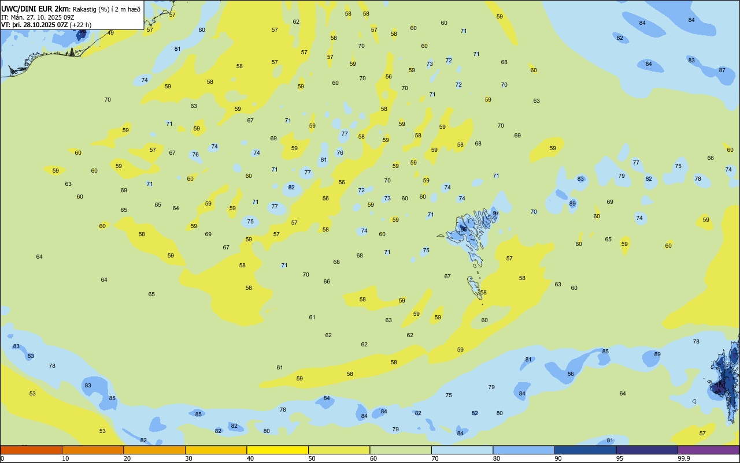The height and width of the screenshot is (463, 740).
Task: Click the 10–20 orange legend swatch
Action: (93, 450)
